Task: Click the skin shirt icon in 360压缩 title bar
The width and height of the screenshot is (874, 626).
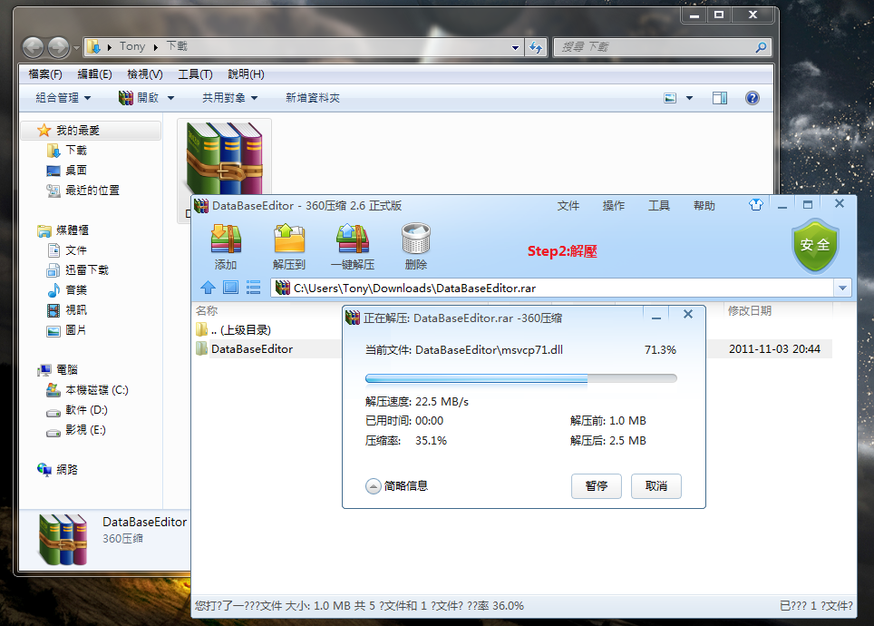Action: coord(756,205)
